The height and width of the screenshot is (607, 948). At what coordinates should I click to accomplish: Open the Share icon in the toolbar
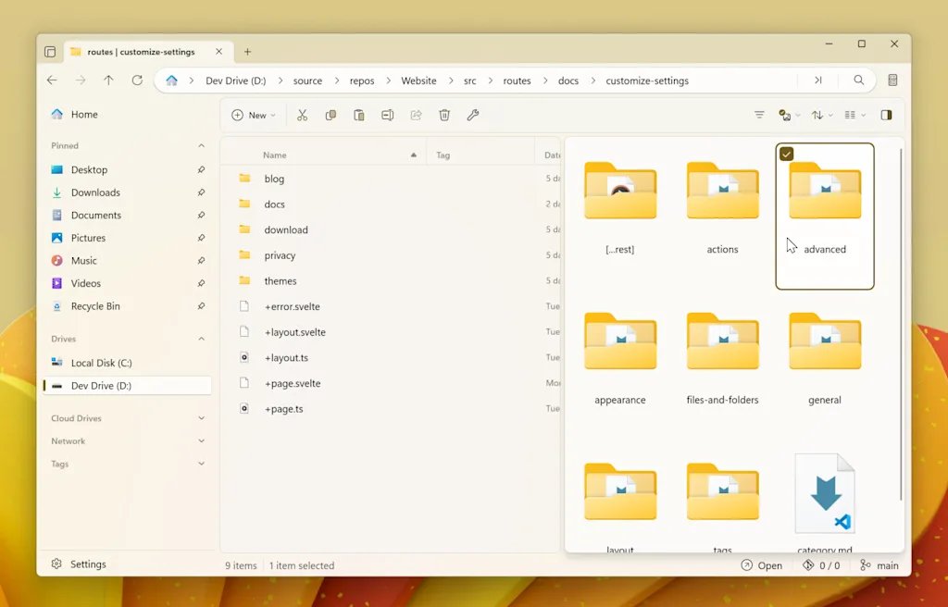pos(416,115)
